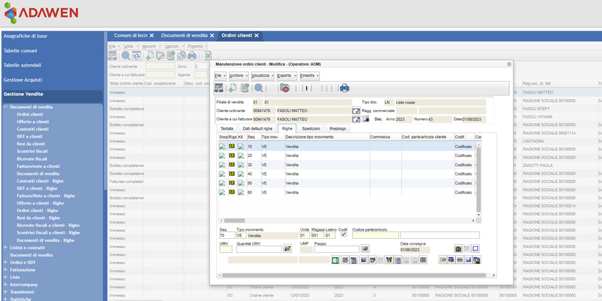Viewport: 602px width, 301px height.
Task: Click Gestione Acquisti in the left panel
Action: click(23, 80)
